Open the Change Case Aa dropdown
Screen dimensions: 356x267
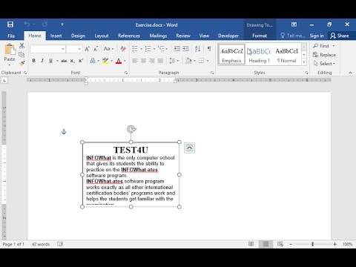point(108,49)
